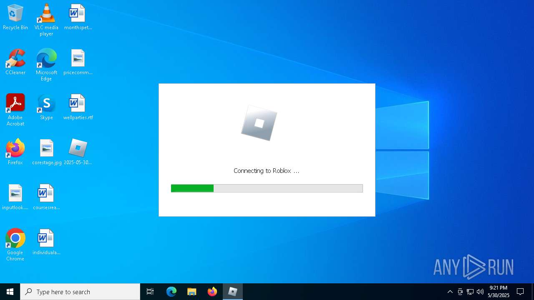This screenshot has width=534, height=300.
Task: Select the Google Chrome desktop shortcut
Action: pos(15,245)
